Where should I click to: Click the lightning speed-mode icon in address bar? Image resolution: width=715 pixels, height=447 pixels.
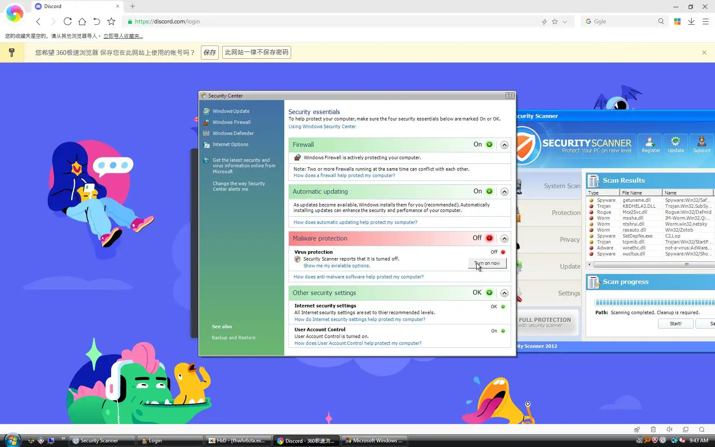coord(544,22)
